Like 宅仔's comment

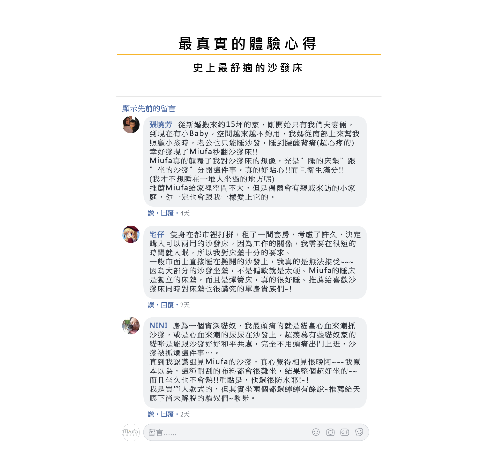pos(151,305)
